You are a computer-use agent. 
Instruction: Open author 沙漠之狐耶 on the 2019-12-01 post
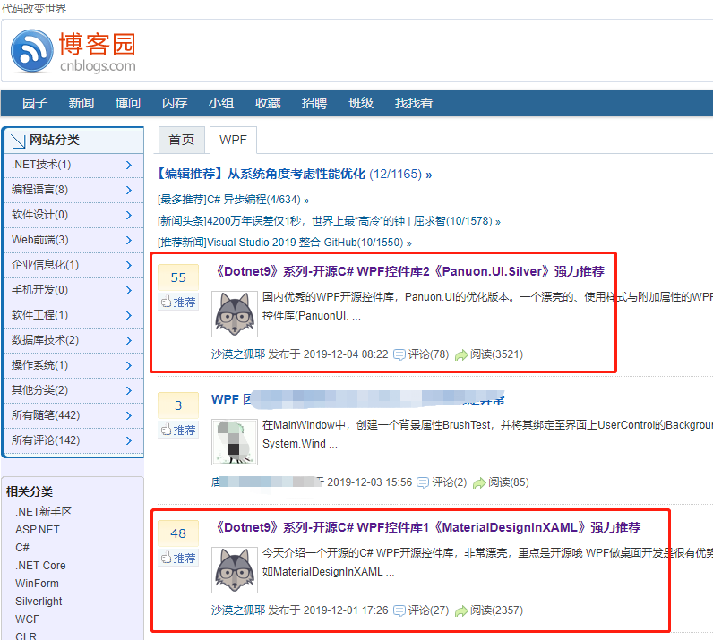pos(238,610)
